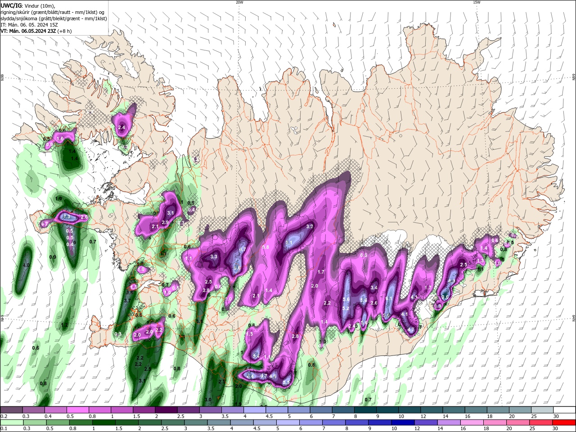Click the white 30 swatch in top legend row
This screenshot has height=432, width=576.
click(x=565, y=410)
